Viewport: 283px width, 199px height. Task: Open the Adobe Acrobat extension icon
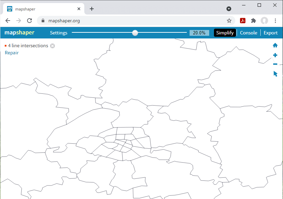click(243, 21)
